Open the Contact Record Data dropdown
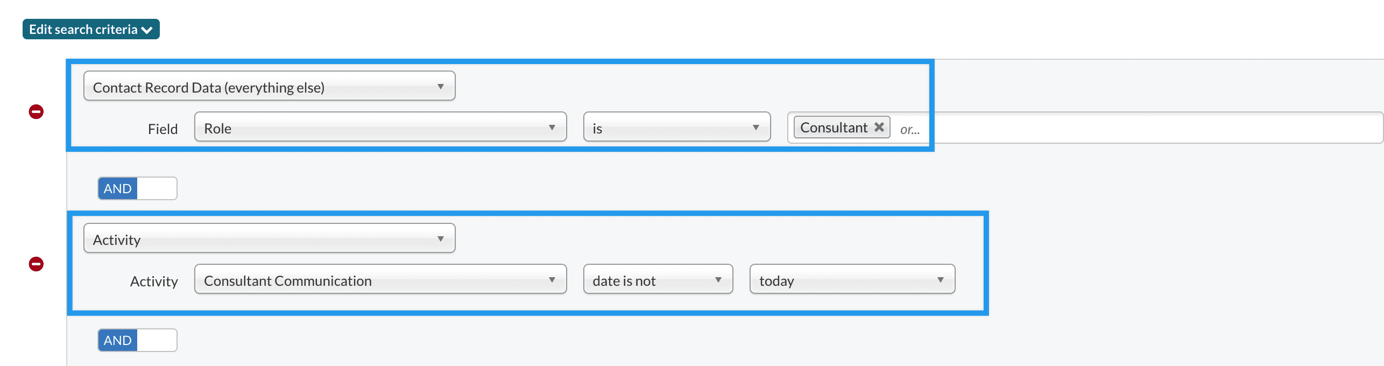 pos(269,87)
